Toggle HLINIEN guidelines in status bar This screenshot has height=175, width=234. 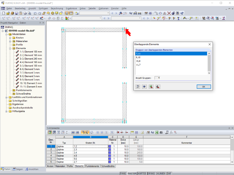(x=161, y=173)
